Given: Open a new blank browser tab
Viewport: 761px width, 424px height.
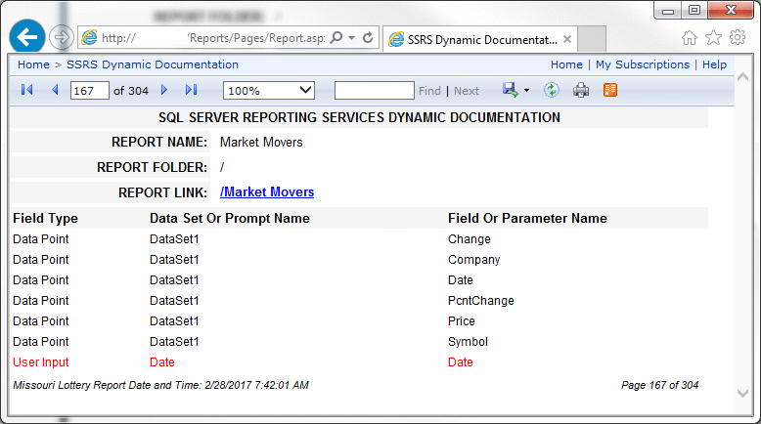Looking at the screenshot, I should pos(592,39).
